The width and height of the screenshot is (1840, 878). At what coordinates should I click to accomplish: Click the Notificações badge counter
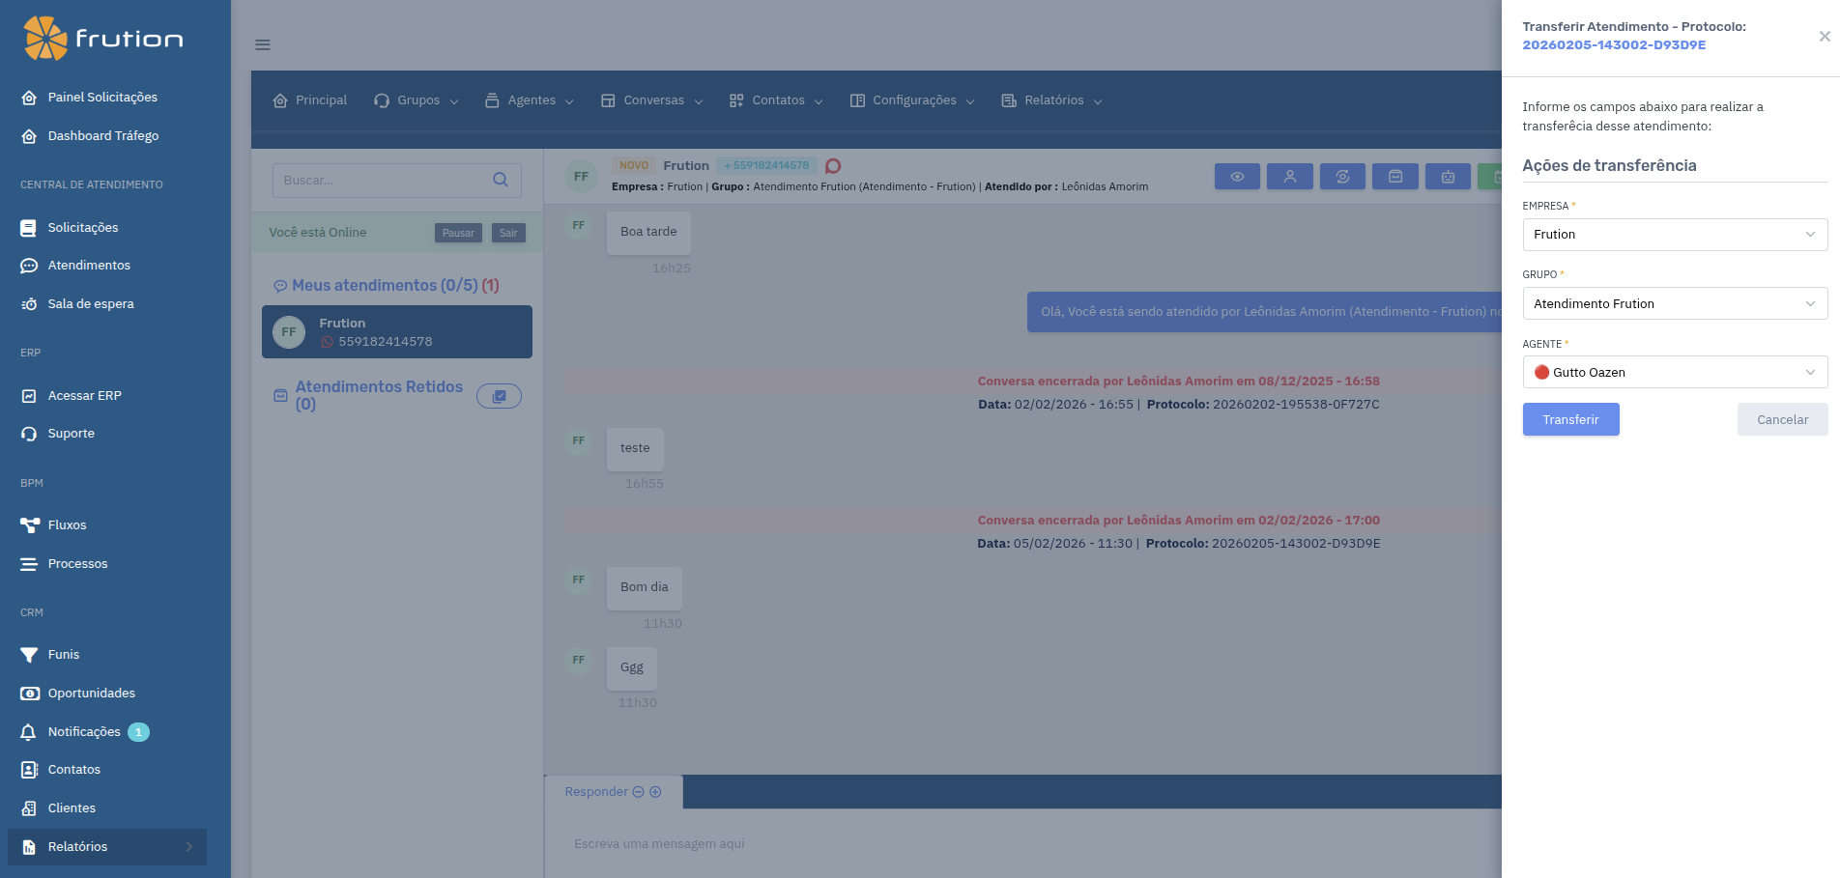pos(138,731)
